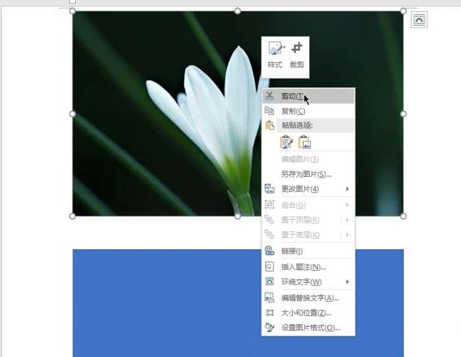This screenshot has height=357, width=461.
Task: Click the blue rectangle shape below the photo
Action: (x=167, y=303)
